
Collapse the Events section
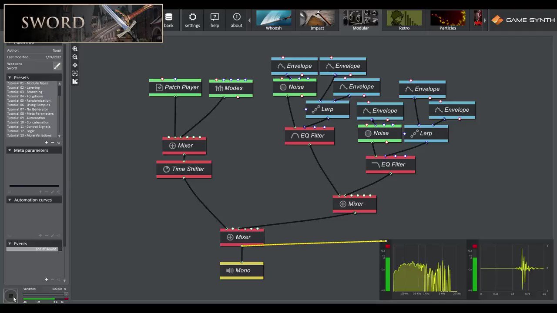pos(10,243)
